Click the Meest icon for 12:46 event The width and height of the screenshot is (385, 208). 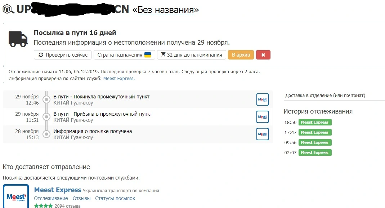(262, 99)
